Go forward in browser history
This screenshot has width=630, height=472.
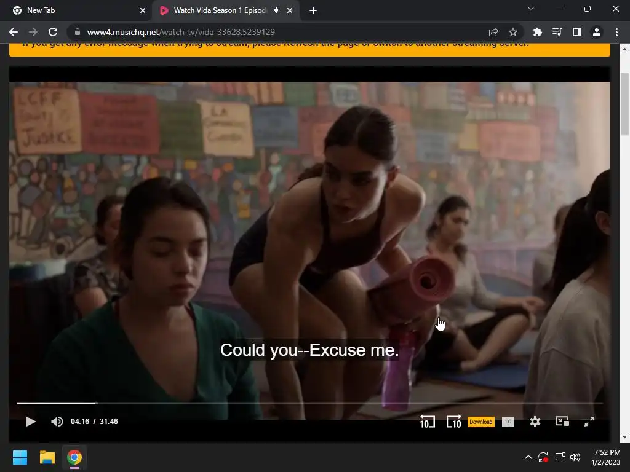[x=33, y=32]
